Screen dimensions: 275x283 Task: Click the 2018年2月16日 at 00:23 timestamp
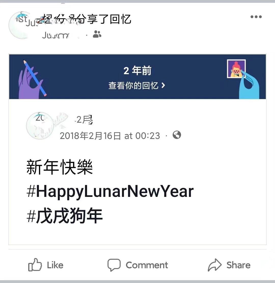[x=110, y=136]
